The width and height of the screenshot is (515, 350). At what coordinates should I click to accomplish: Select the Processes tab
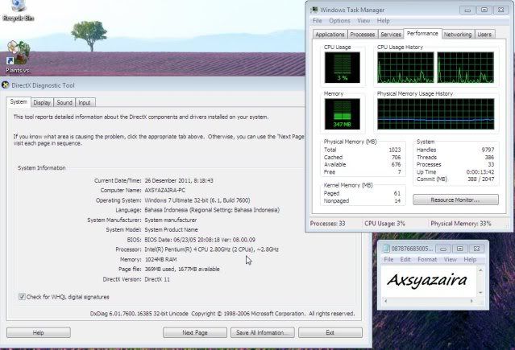pos(363,35)
